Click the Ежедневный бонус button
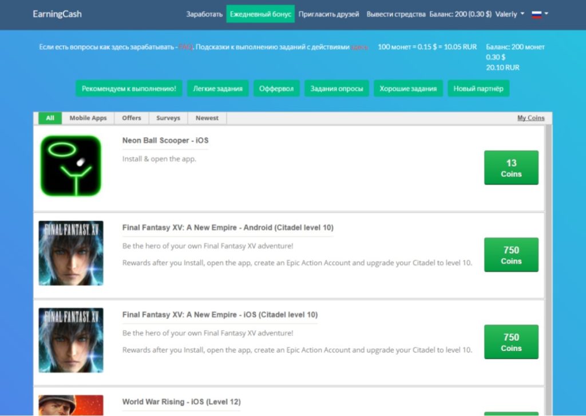This screenshot has height=416, width=586. [260, 14]
